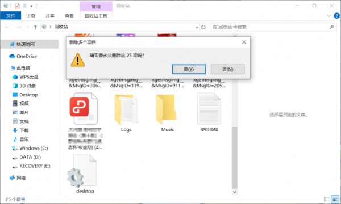The width and height of the screenshot is (341, 204).
Task: Click the warning triangle icon in dialog
Action: point(78,59)
